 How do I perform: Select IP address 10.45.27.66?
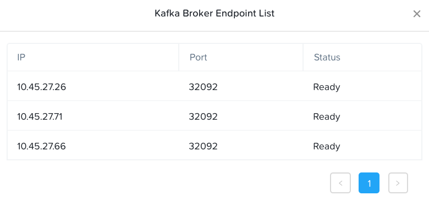pos(42,146)
